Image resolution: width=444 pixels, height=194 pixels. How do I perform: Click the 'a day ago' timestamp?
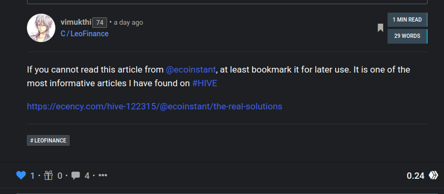[128, 22]
